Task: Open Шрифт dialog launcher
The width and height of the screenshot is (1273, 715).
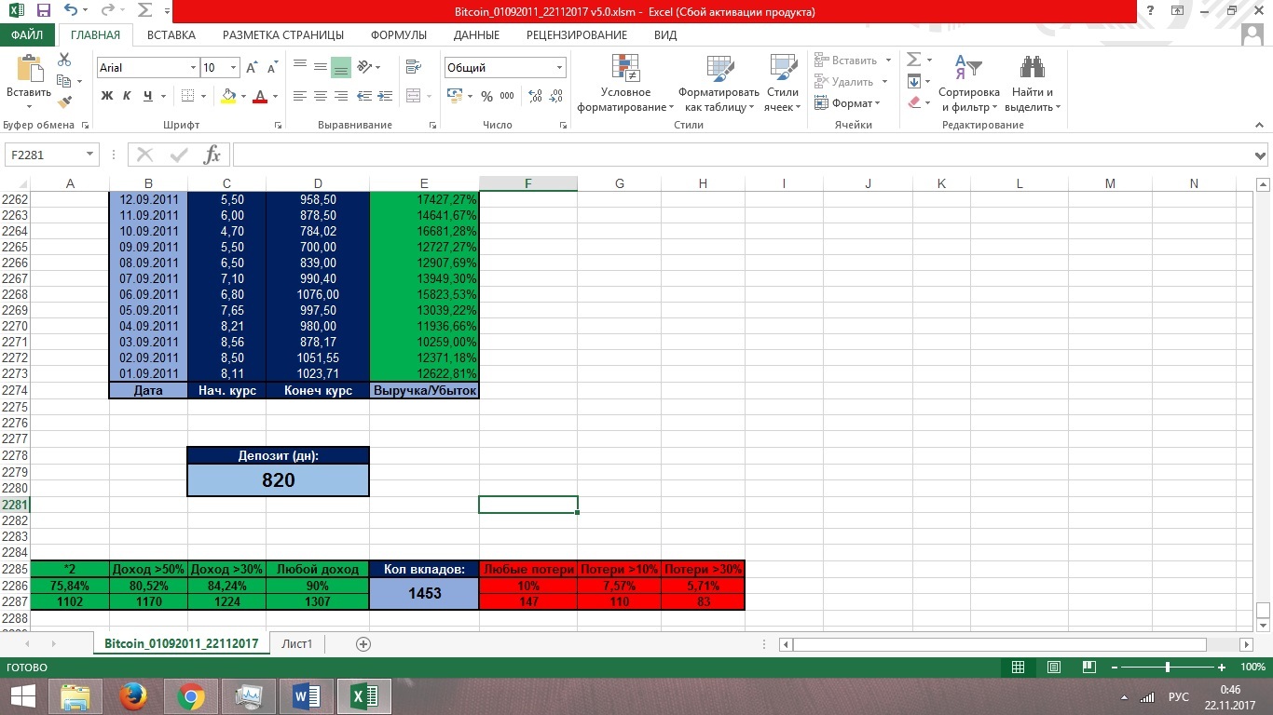Action: pos(278,125)
